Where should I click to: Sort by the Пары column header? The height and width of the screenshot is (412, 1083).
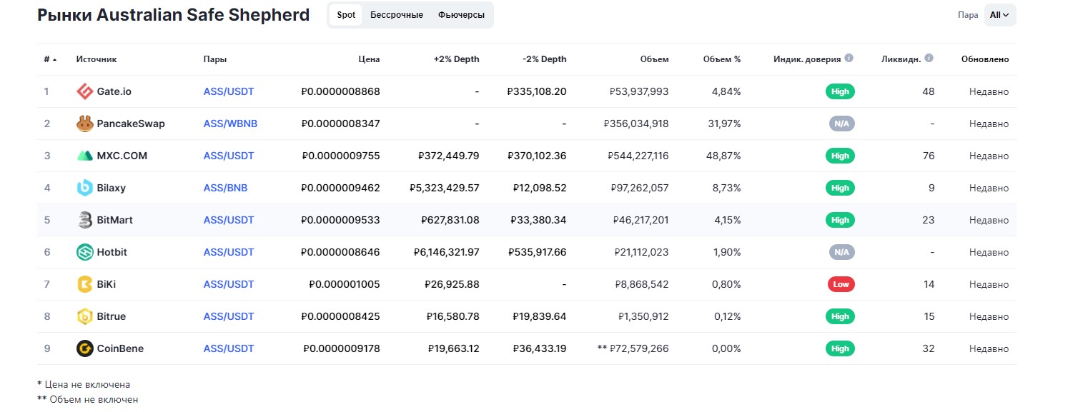point(215,59)
